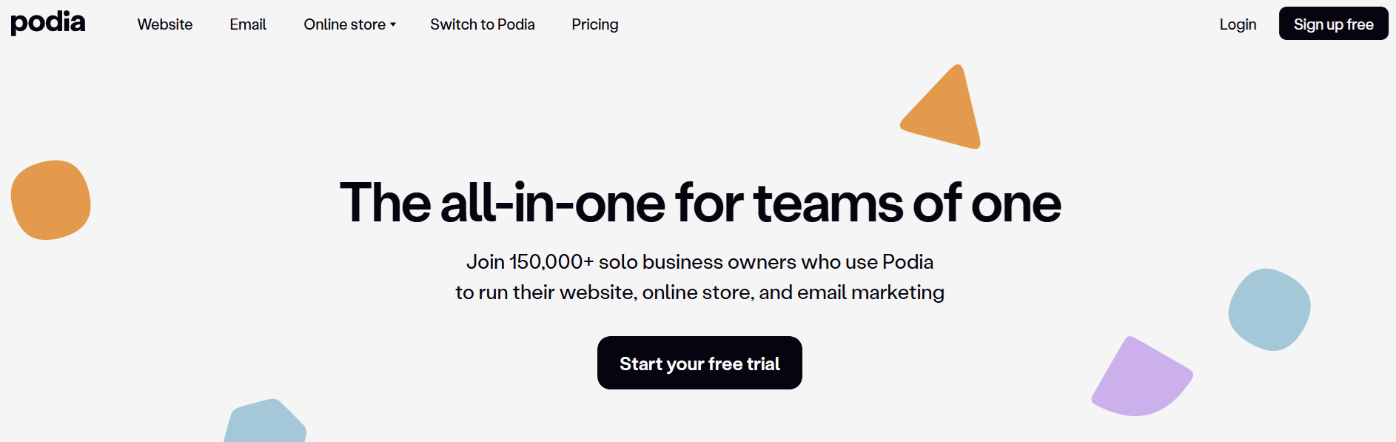Hit Start your free trial

click(x=699, y=363)
